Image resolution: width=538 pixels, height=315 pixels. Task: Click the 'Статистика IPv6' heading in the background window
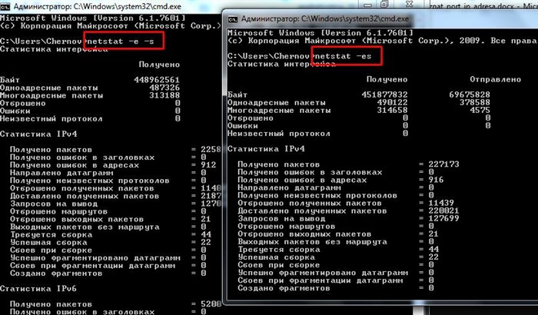[38, 289]
